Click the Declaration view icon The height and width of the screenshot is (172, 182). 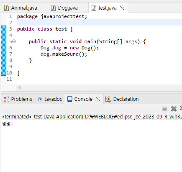(x=108, y=99)
